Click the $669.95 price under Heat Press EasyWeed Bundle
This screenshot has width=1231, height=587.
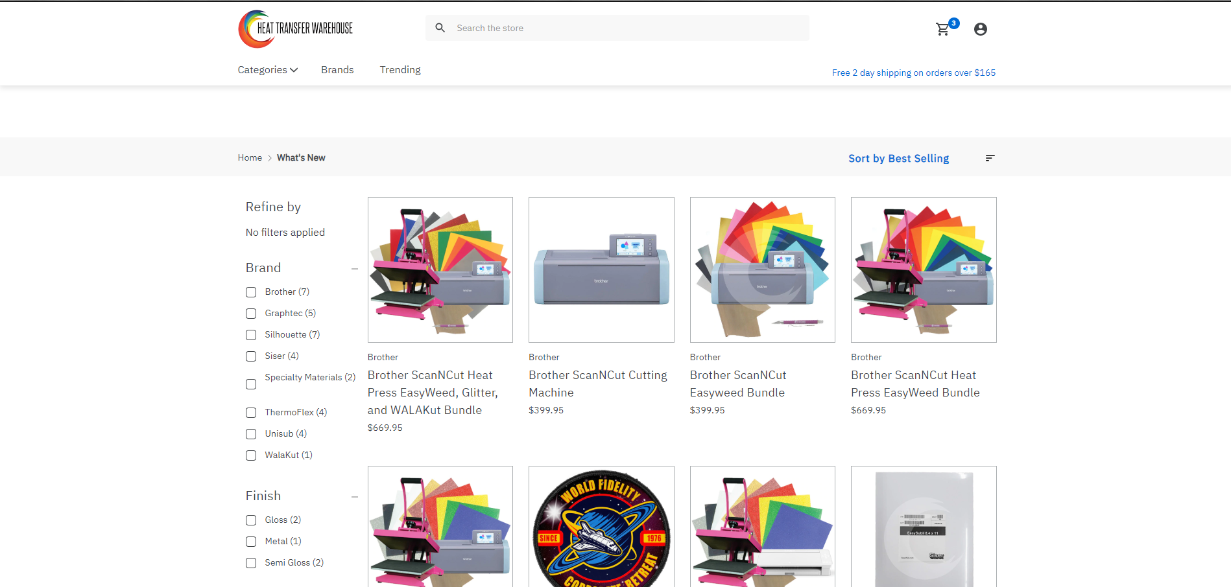[x=868, y=410]
